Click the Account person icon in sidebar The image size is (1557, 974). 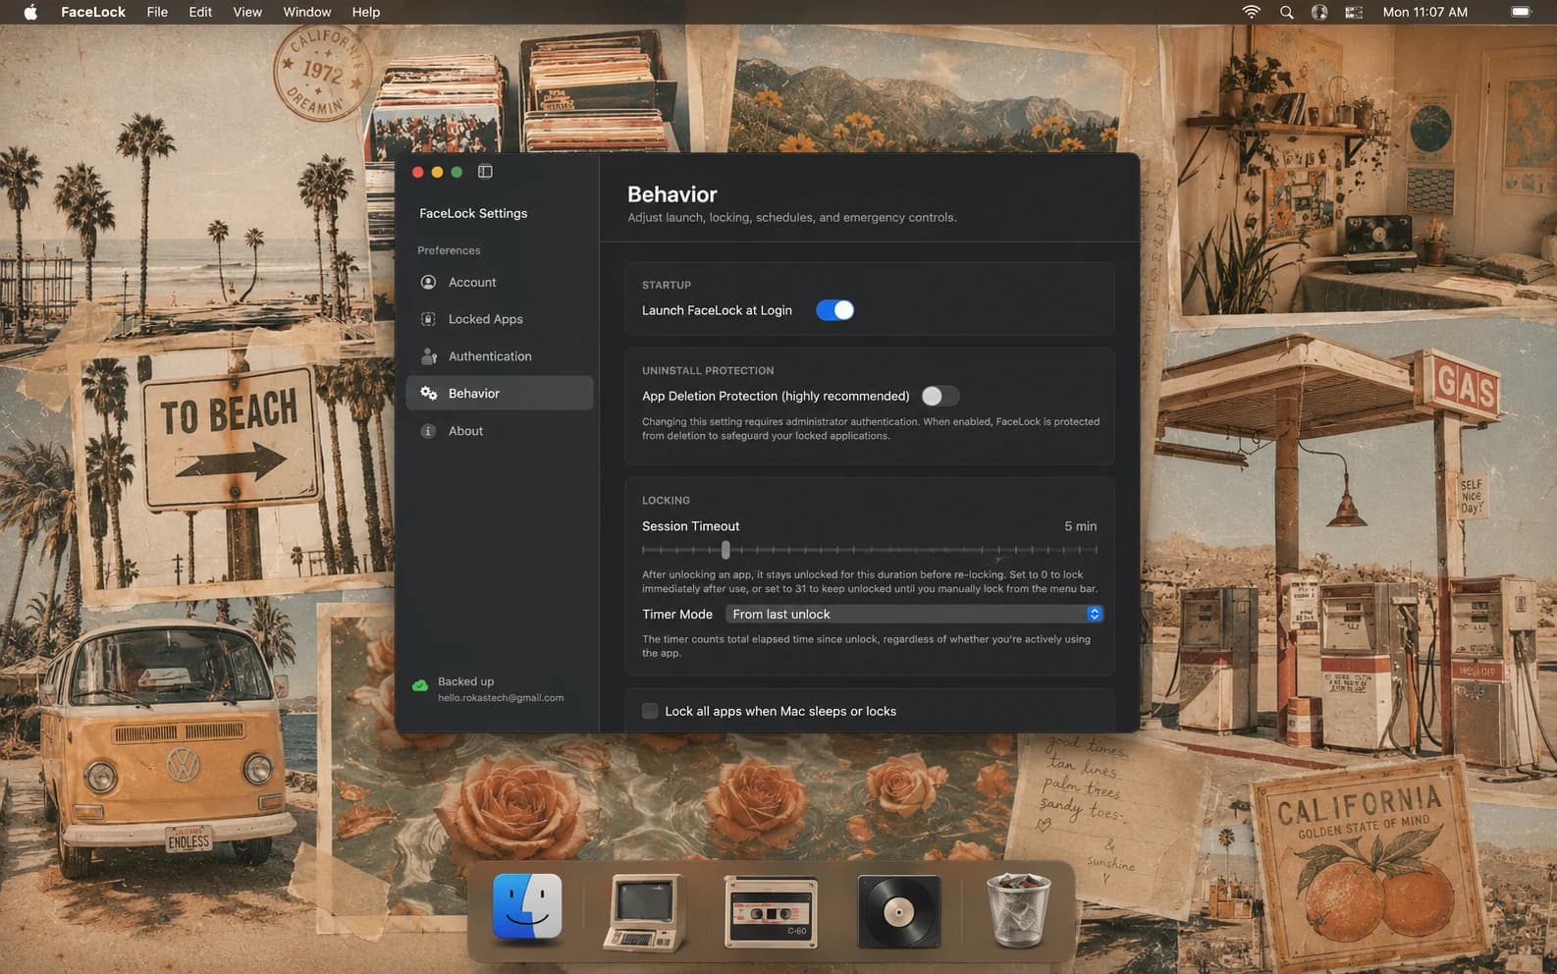click(x=428, y=283)
